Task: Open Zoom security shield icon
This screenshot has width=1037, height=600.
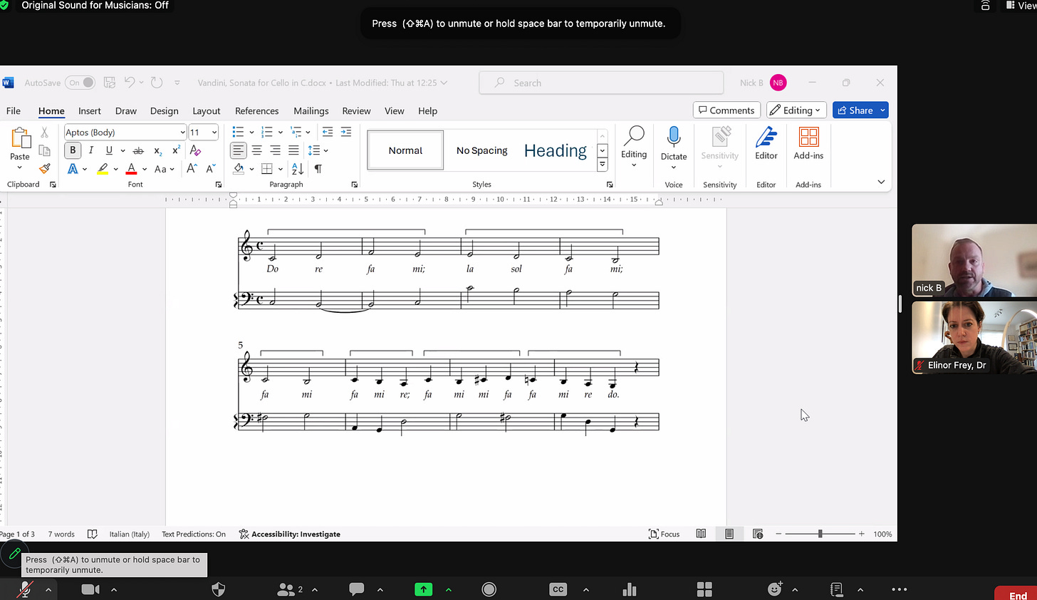Action: tap(219, 589)
